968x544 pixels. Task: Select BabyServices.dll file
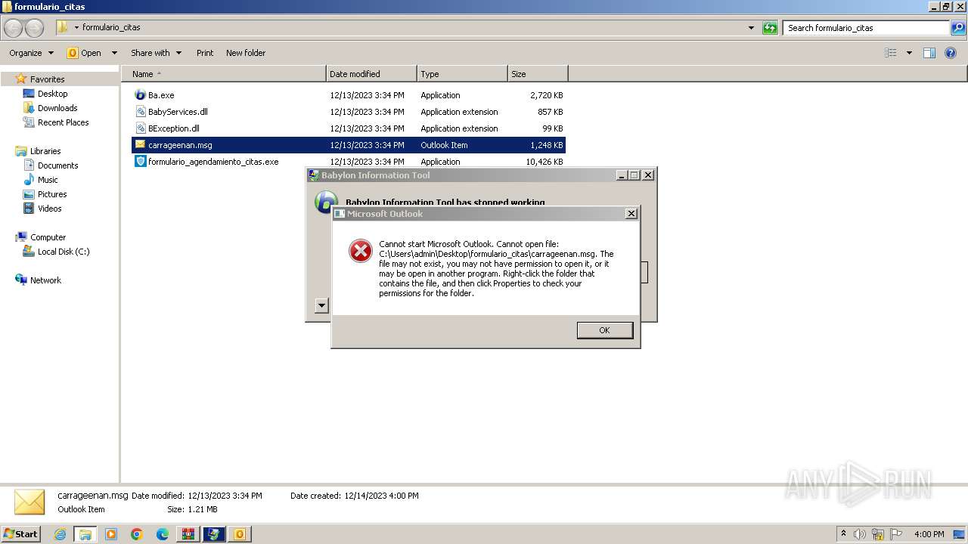(x=349, y=112)
